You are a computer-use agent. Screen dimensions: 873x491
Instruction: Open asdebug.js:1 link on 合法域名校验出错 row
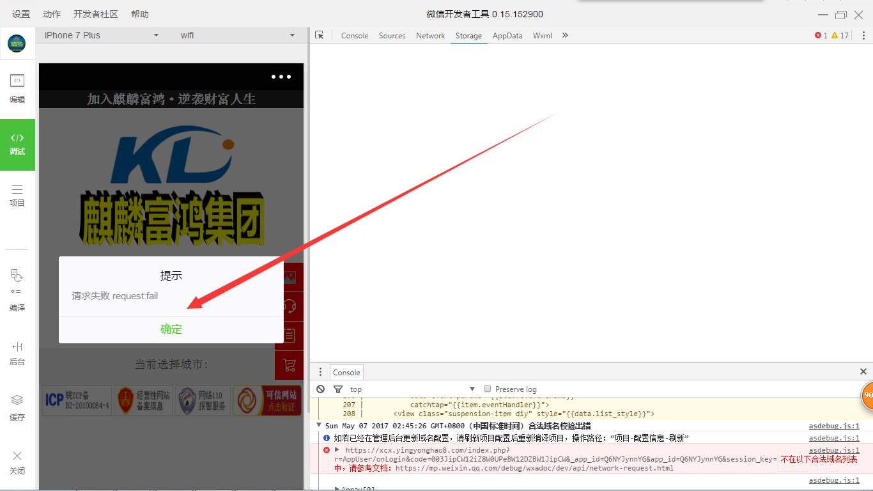834,426
